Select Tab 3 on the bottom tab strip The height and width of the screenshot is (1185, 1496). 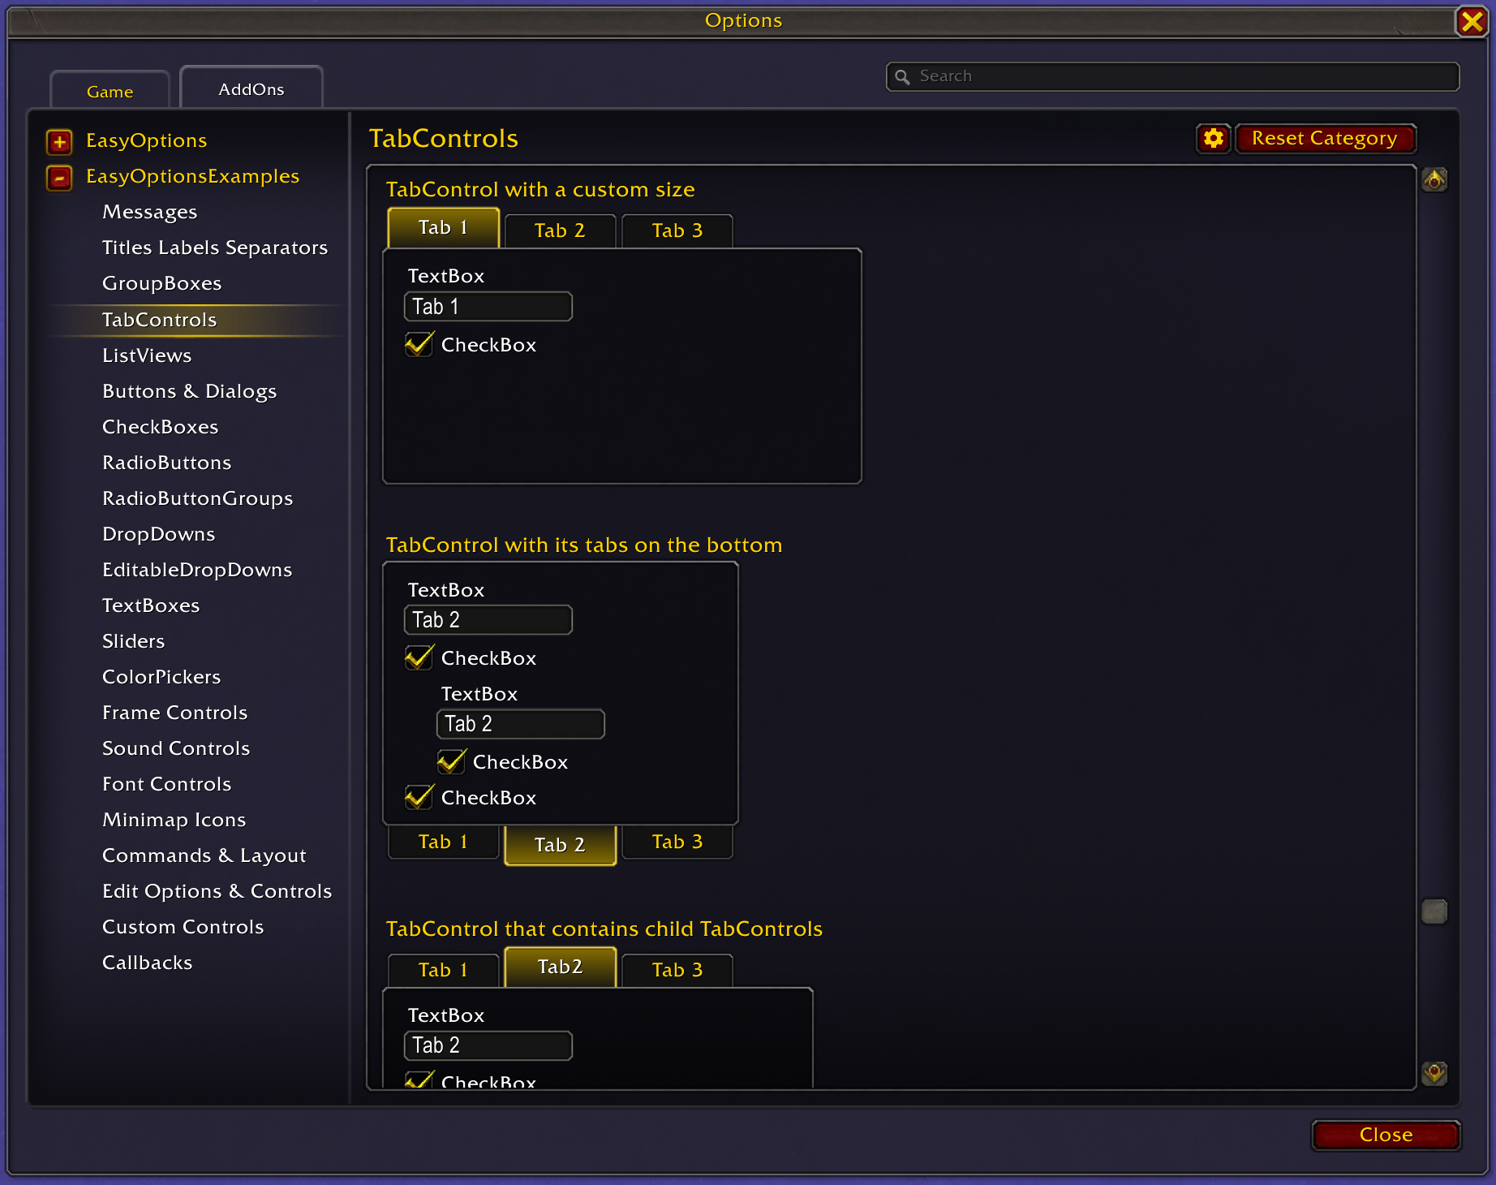[x=677, y=842]
